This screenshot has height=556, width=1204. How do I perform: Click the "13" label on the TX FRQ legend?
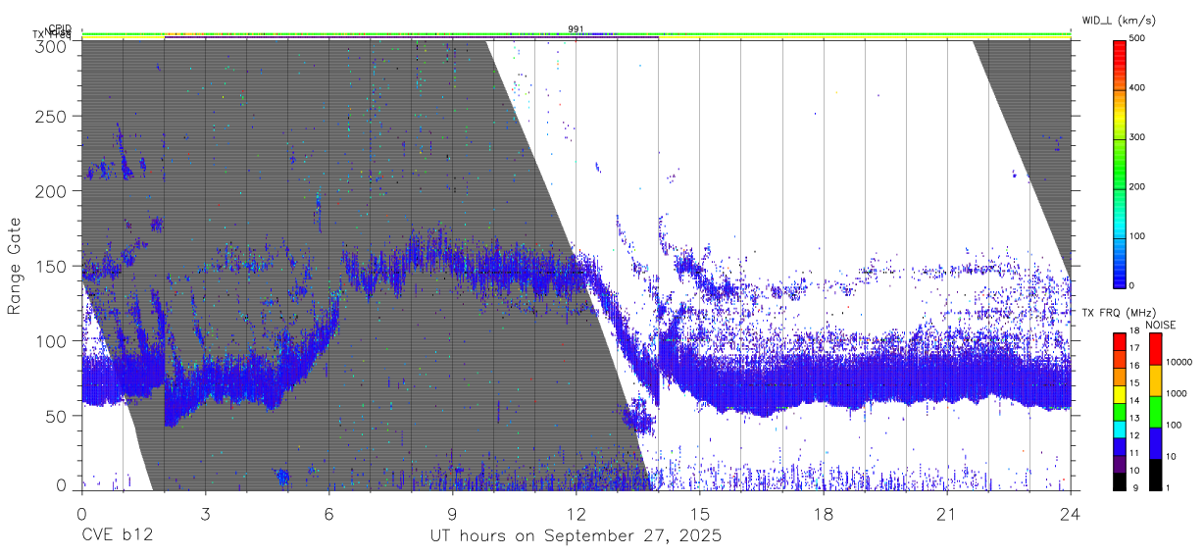(1135, 418)
